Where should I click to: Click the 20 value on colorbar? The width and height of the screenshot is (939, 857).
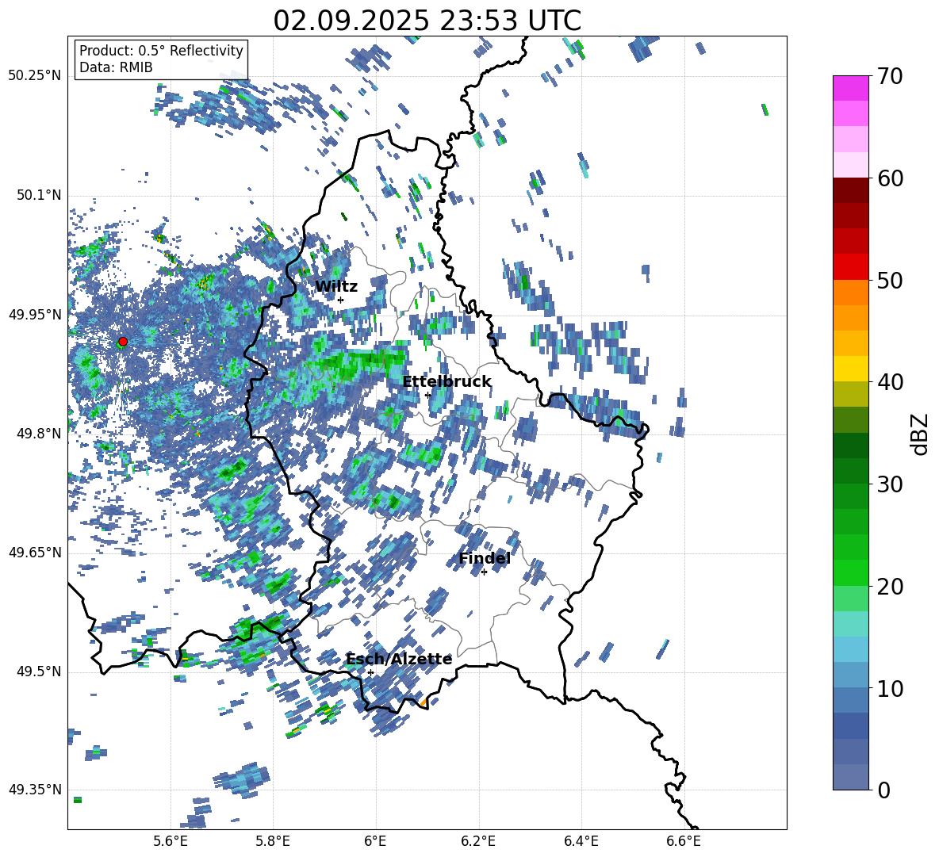[x=890, y=587]
